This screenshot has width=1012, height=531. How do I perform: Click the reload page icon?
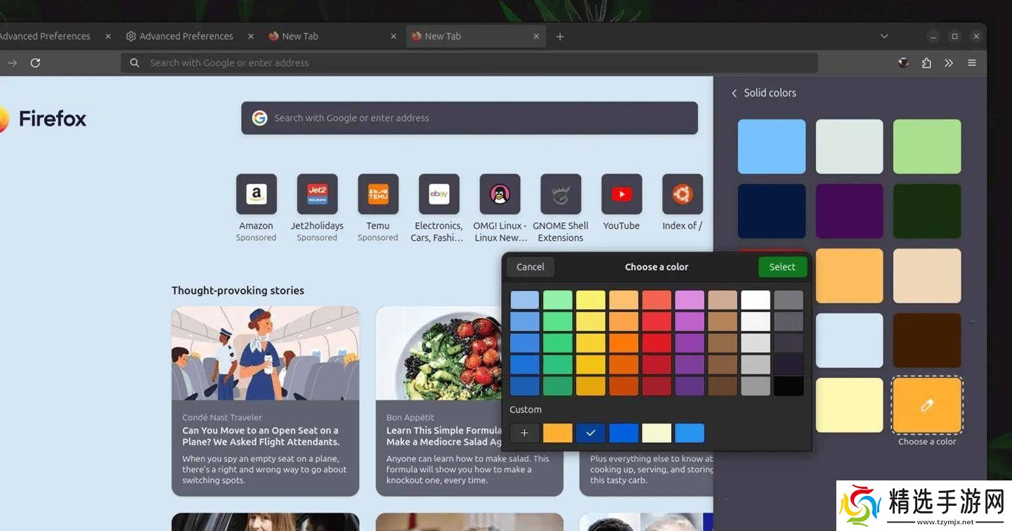tap(35, 63)
